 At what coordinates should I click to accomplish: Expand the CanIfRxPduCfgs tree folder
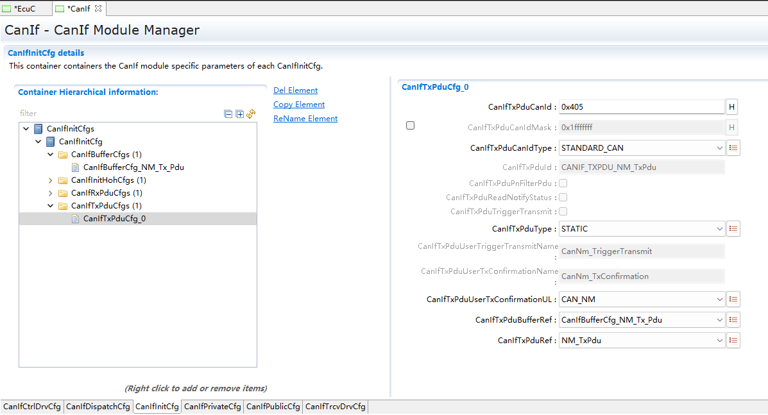(51, 193)
